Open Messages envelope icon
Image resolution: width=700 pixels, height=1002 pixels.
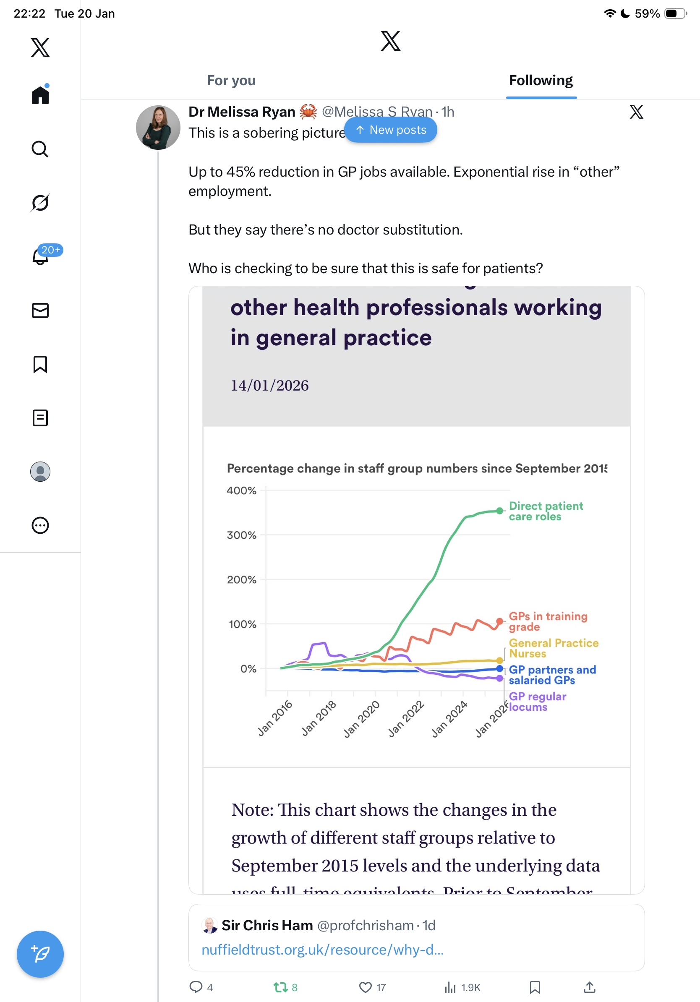[40, 310]
